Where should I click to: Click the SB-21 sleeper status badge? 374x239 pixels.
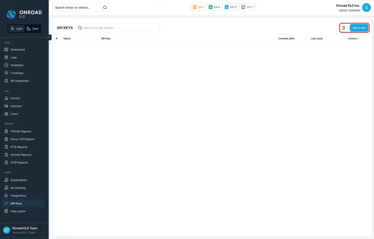click(x=231, y=7)
